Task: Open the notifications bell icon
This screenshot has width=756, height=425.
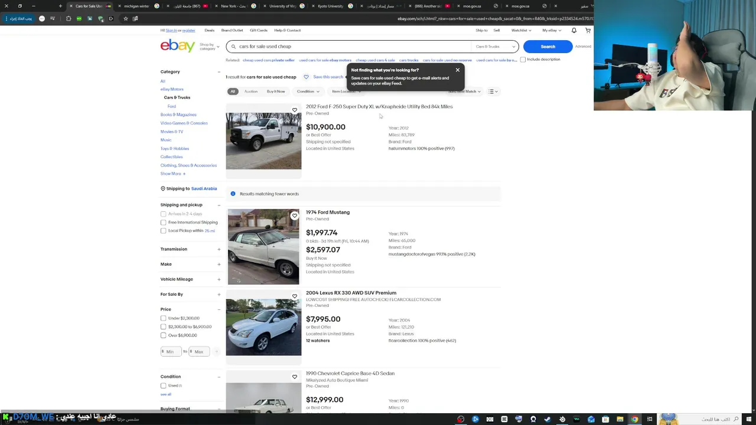Action: (573, 30)
